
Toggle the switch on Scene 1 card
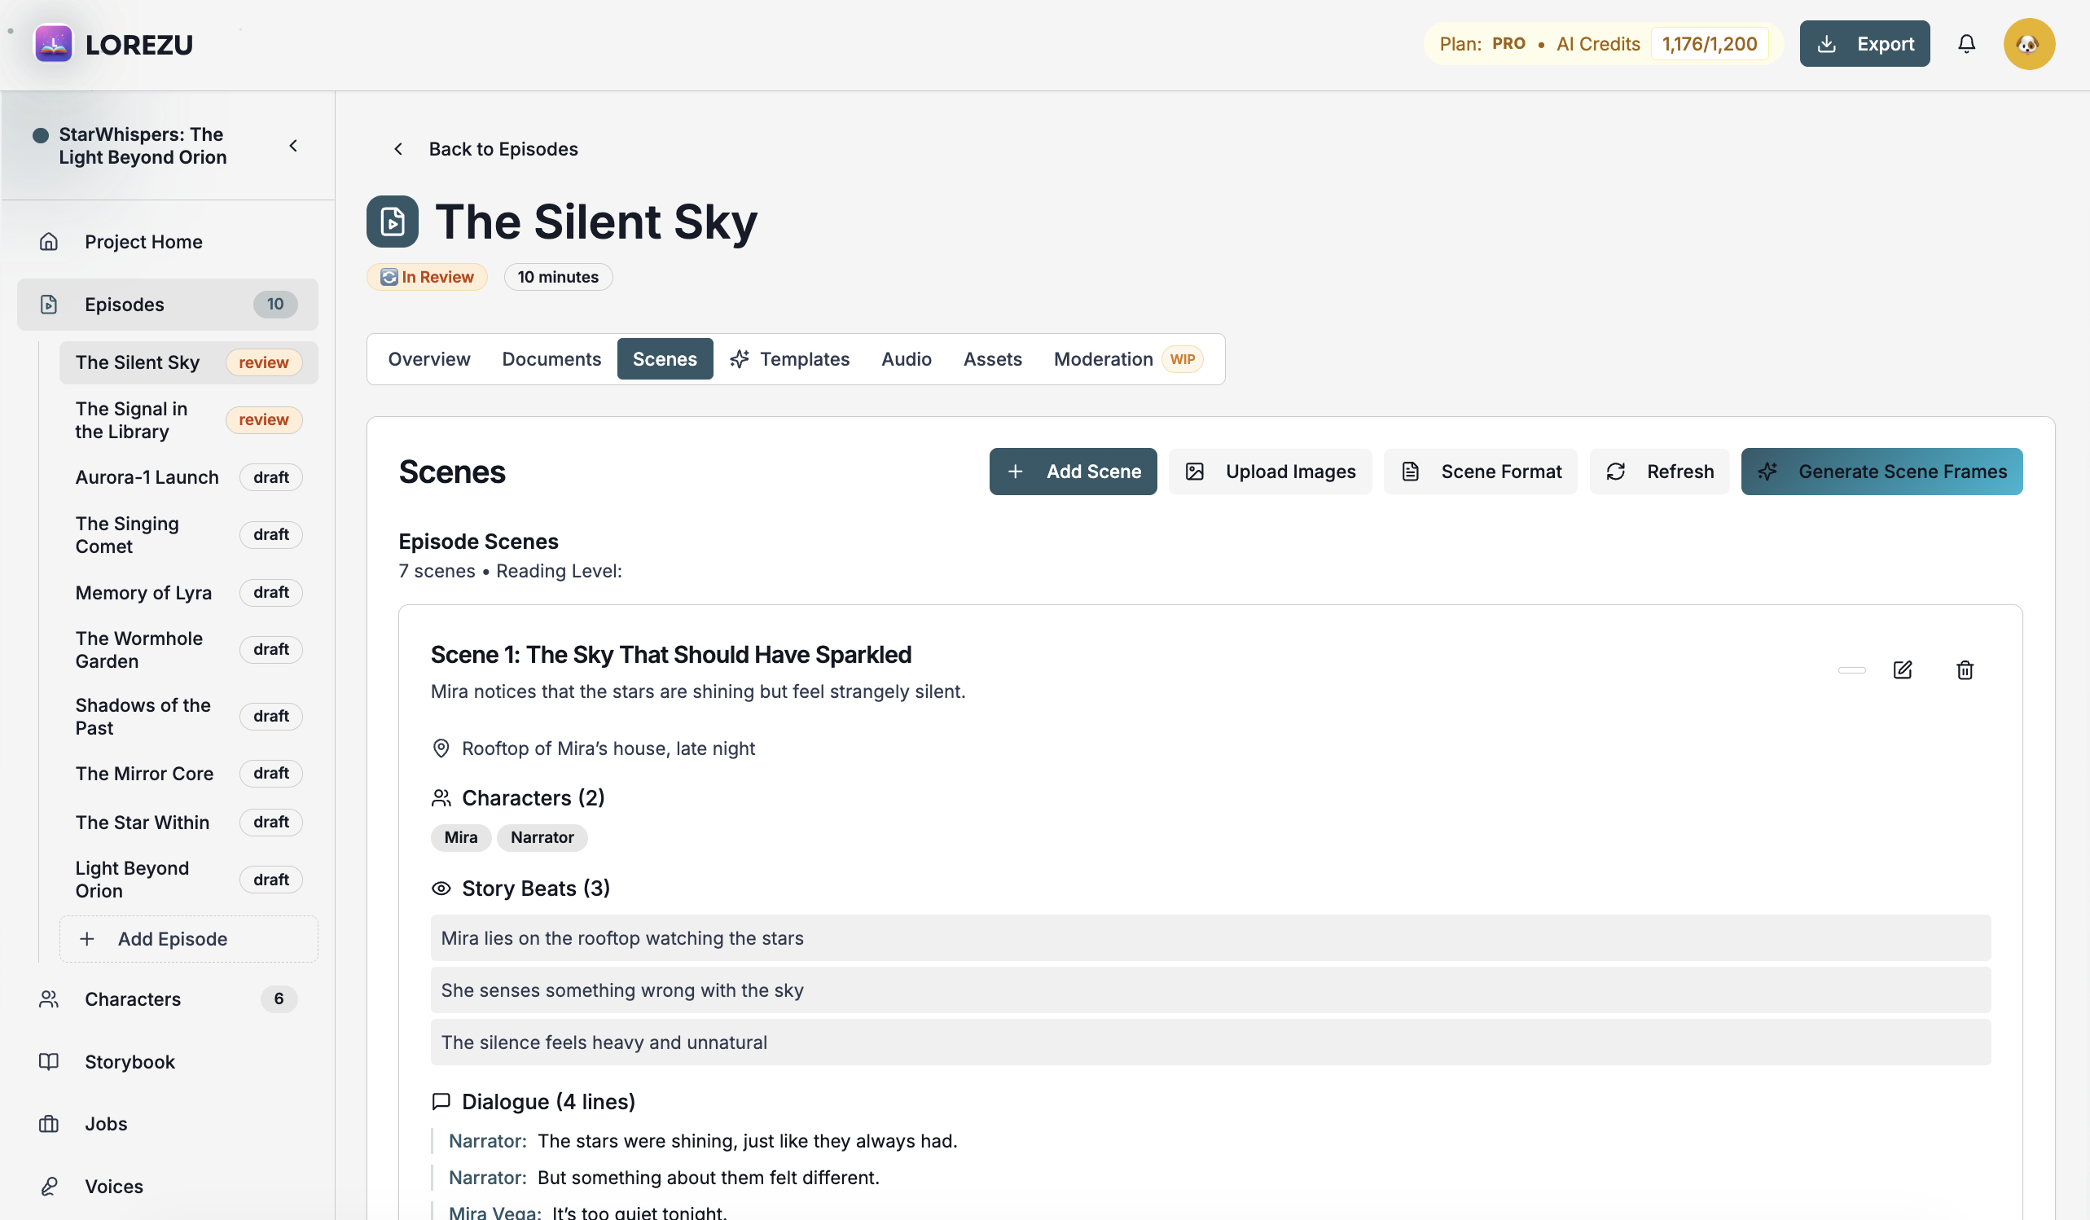(x=1851, y=669)
